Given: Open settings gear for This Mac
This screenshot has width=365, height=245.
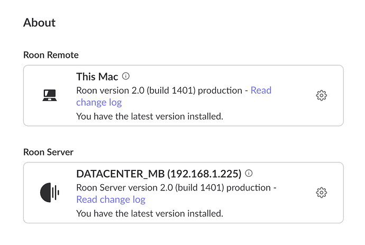Looking at the screenshot, I should click(321, 95).
